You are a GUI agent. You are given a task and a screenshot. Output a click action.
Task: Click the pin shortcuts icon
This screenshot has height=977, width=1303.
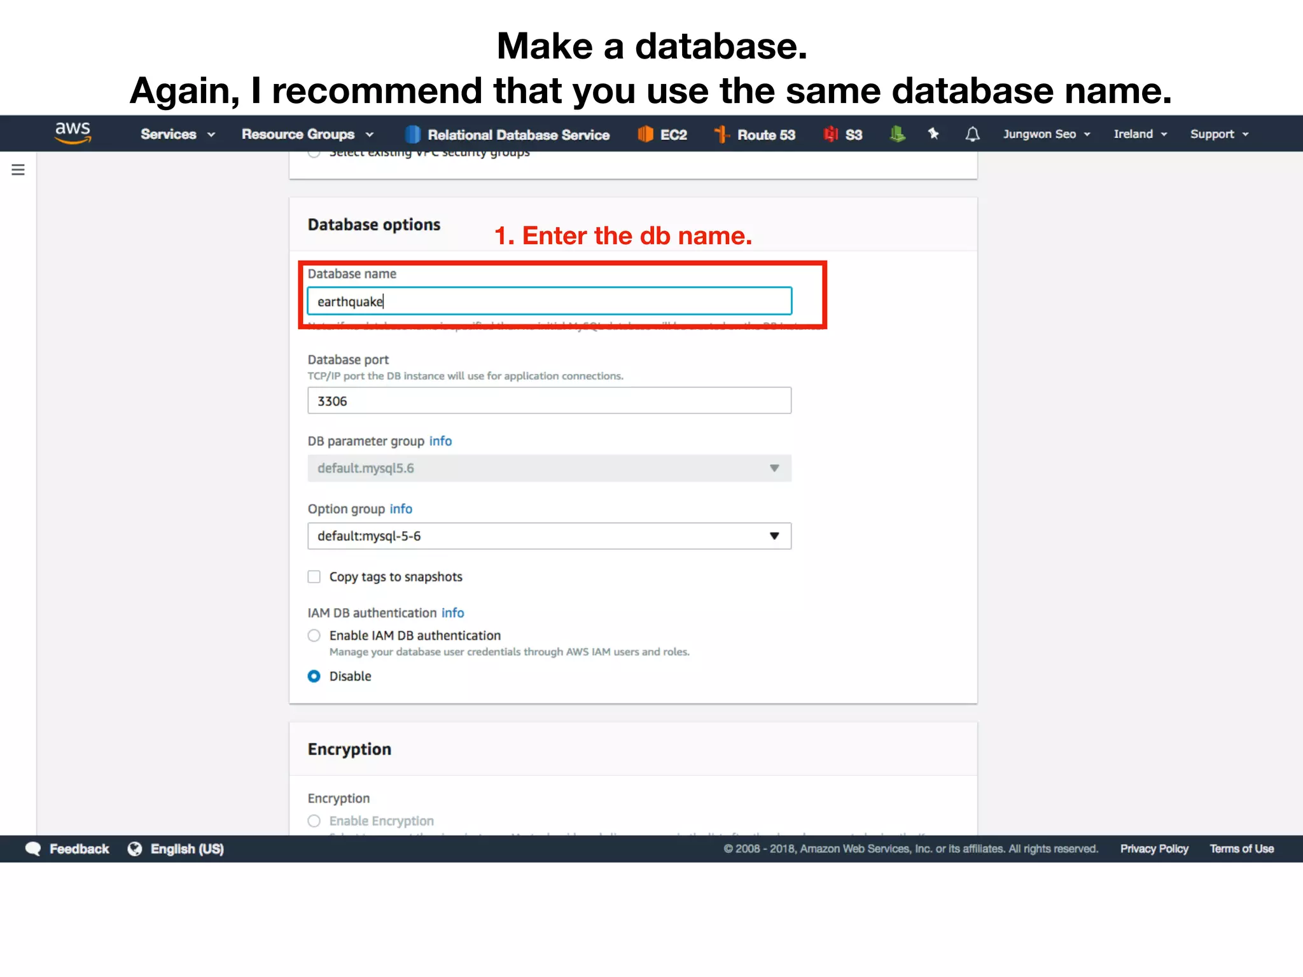[x=933, y=134]
